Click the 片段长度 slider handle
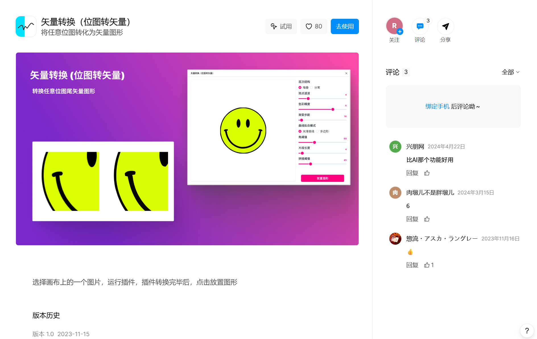The image size is (537, 339). point(302,153)
